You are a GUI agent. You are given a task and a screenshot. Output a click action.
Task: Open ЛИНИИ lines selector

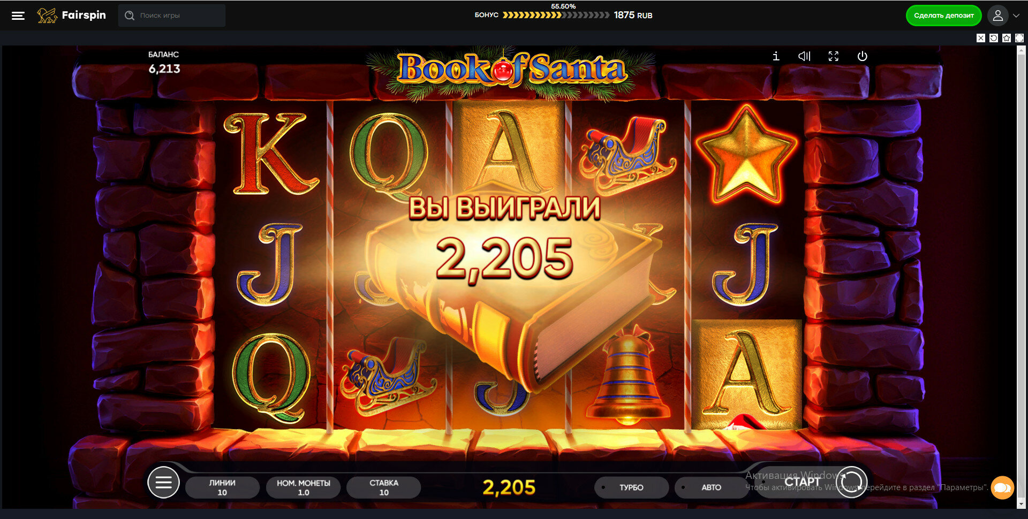(x=222, y=487)
